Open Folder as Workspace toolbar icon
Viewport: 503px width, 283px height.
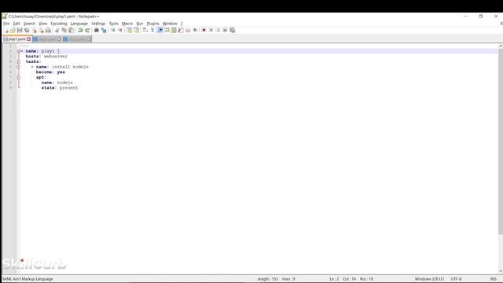188,30
